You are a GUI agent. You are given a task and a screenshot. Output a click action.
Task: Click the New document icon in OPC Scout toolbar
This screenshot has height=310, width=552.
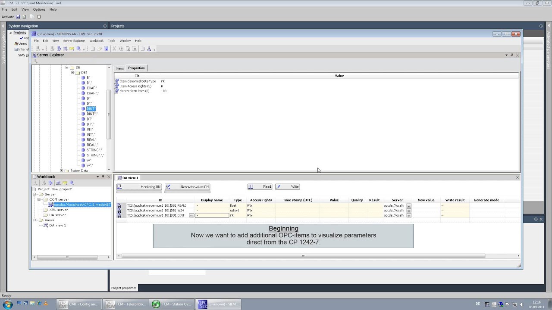click(x=93, y=49)
